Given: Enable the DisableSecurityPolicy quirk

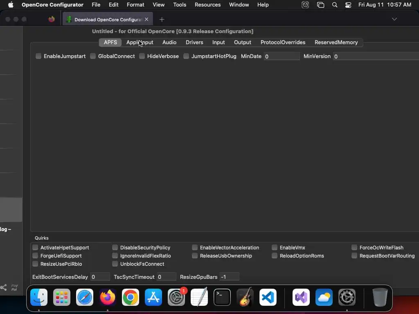Looking at the screenshot, I should (x=115, y=247).
